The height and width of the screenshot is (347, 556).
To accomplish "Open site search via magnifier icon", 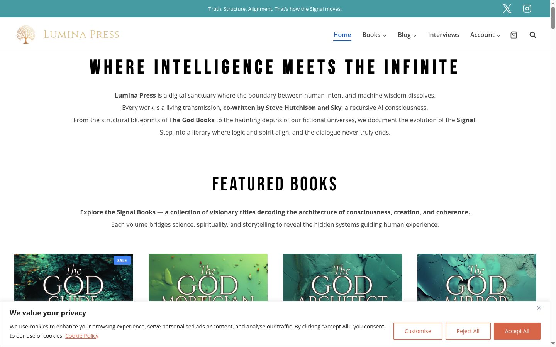I will point(533,35).
